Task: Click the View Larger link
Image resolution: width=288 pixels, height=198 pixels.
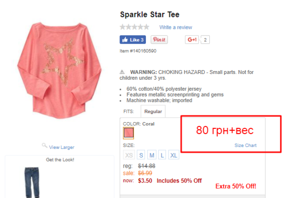Action: [x=61, y=147]
